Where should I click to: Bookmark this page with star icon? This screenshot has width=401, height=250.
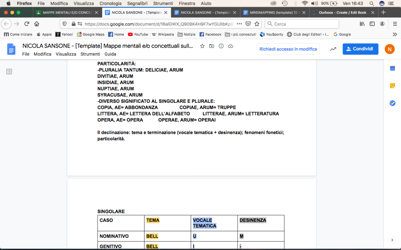(x=257, y=23)
